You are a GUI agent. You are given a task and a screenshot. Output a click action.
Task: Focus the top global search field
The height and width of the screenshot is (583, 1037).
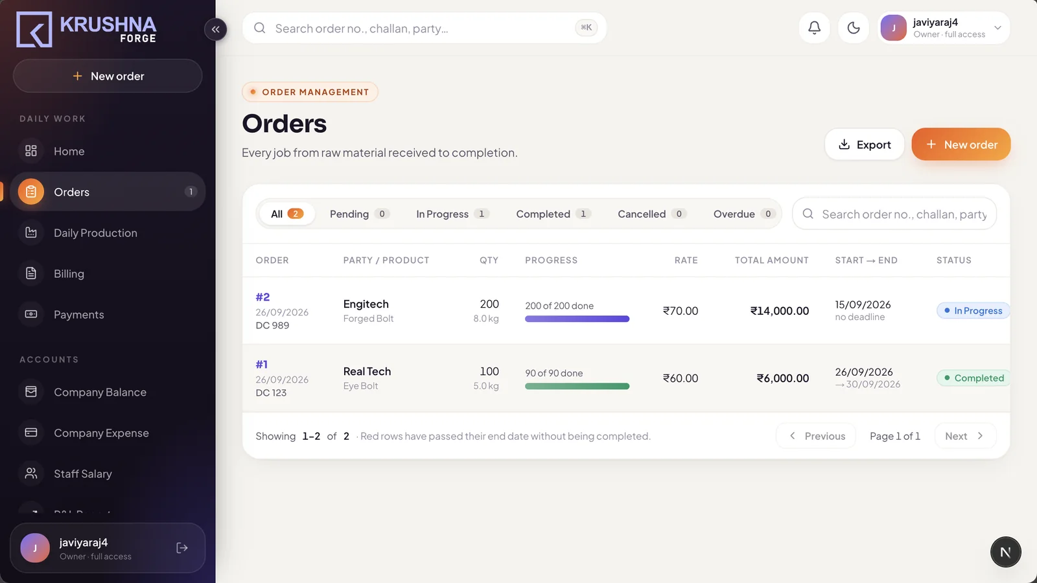click(x=425, y=28)
